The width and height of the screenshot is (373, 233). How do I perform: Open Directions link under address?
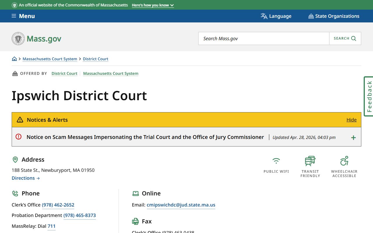click(x=26, y=178)
